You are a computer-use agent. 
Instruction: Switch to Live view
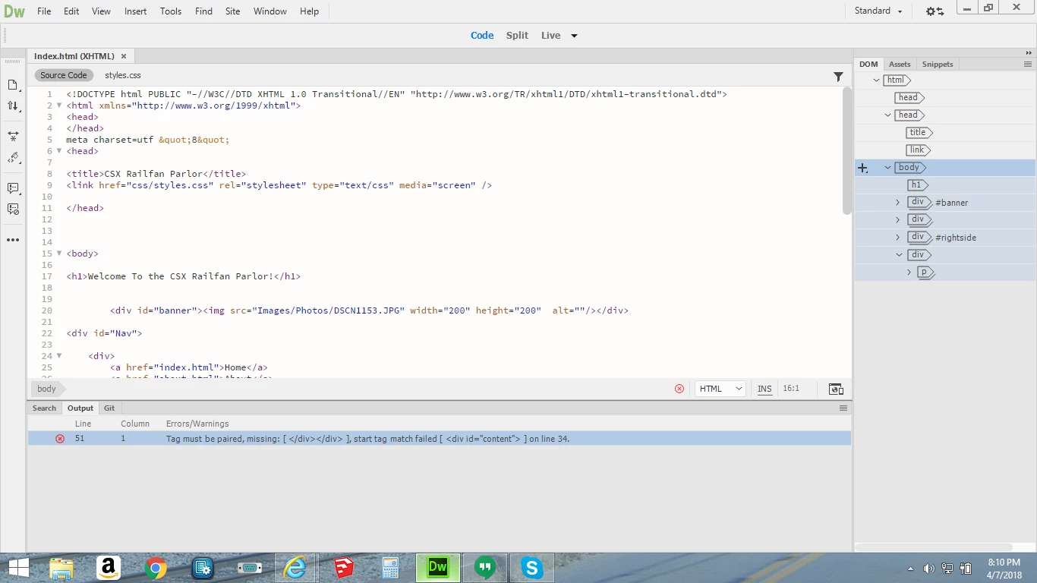click(x=551, y=36)
